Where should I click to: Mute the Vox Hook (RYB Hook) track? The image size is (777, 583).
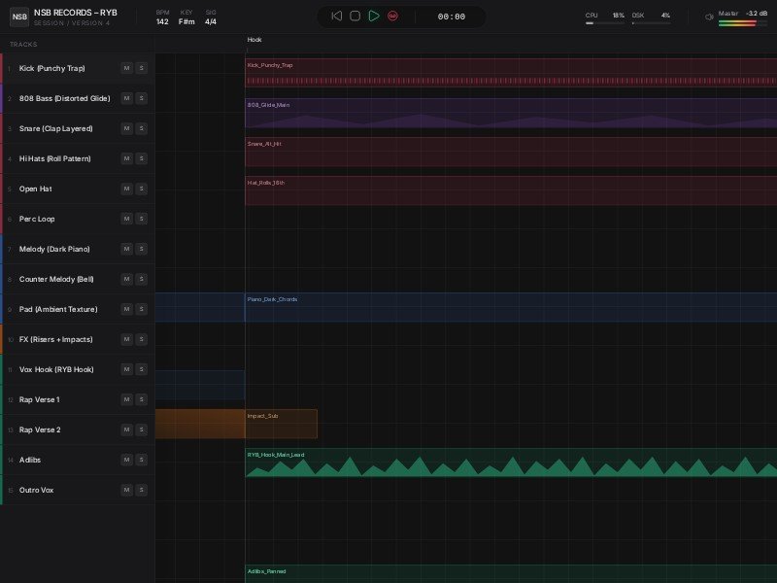126,369
